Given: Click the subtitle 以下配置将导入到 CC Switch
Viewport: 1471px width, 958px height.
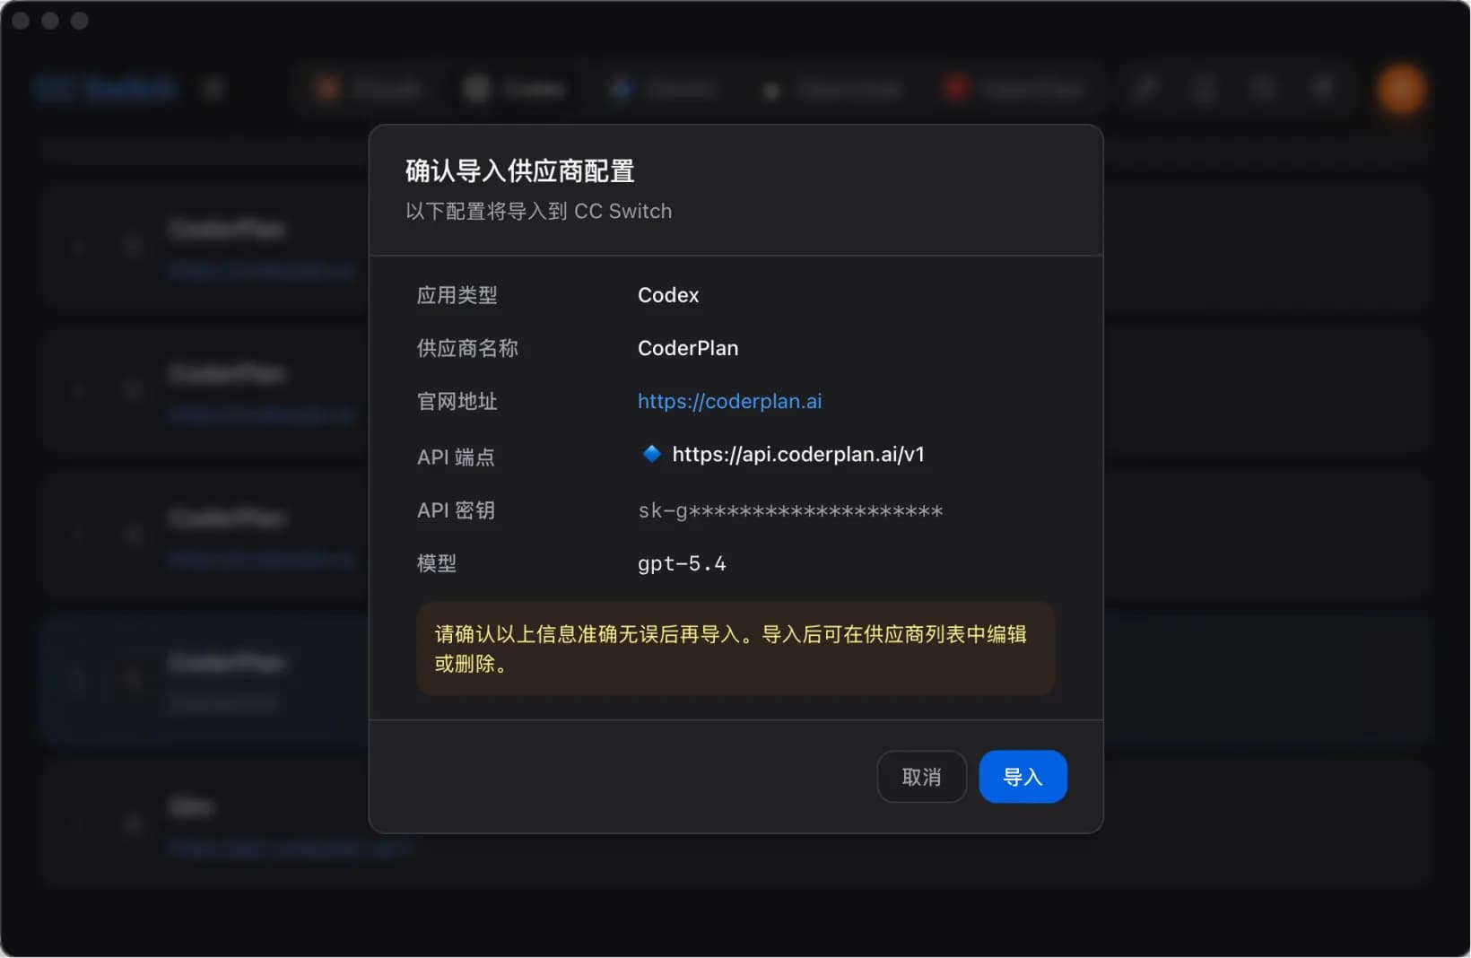Looking at the screenshot, I should pos(538,211).
